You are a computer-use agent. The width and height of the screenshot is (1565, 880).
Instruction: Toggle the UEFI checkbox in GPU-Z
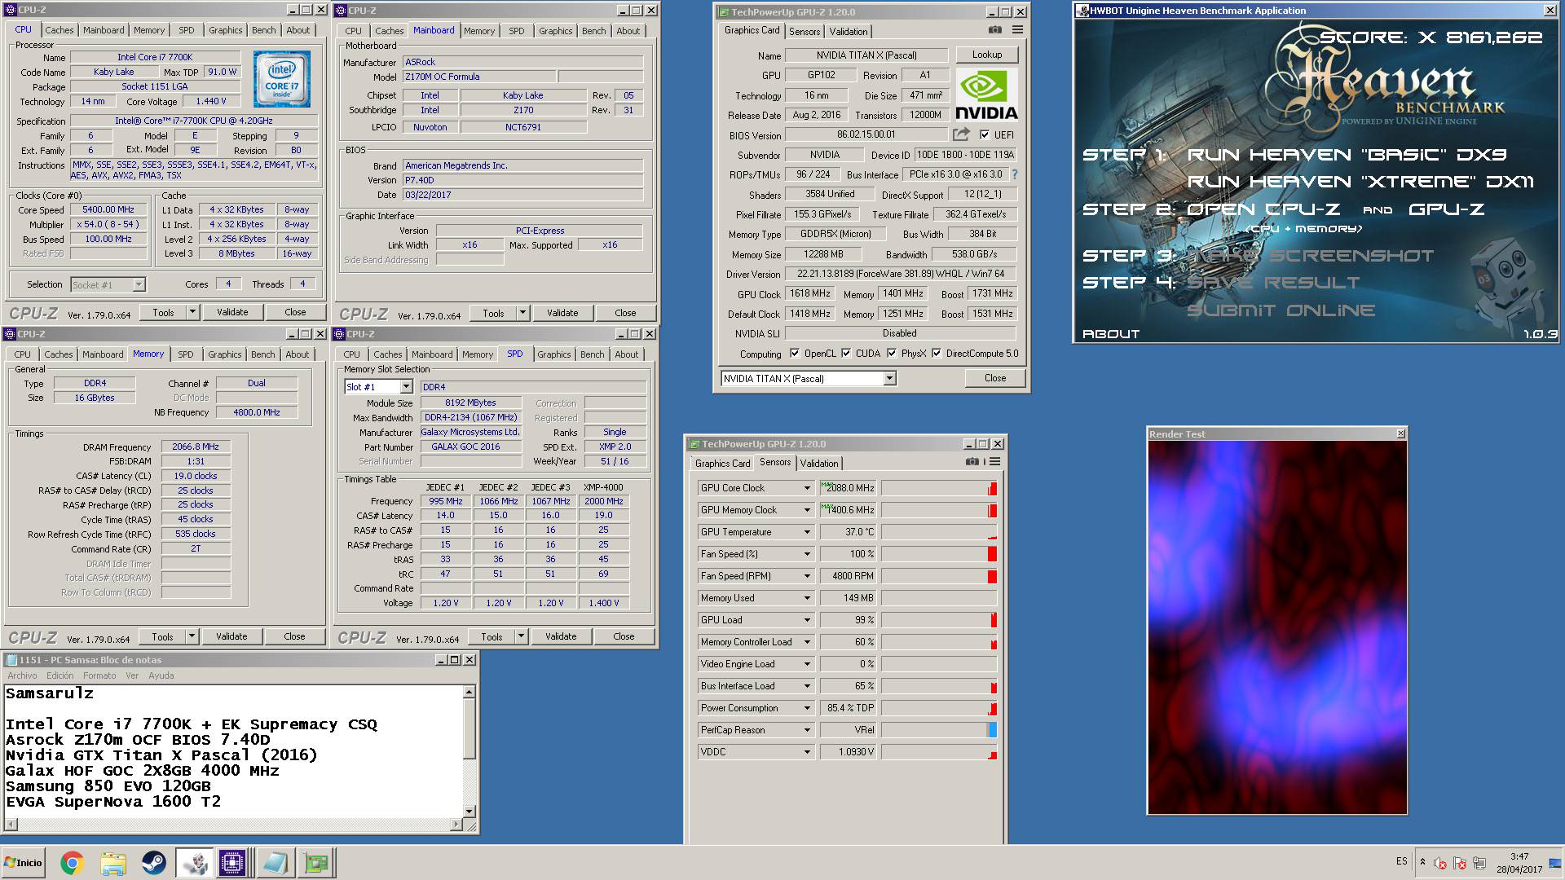[x=985, y=134]
